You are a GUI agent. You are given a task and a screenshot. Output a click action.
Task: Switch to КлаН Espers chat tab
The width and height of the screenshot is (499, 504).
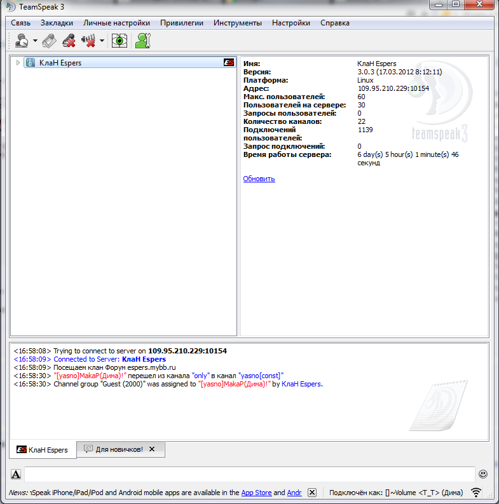pos(43,450)
